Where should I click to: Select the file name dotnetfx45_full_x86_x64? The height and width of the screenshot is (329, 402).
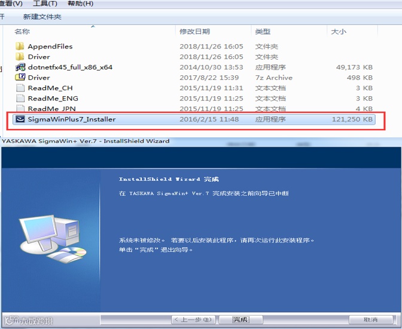click(70, 67)
